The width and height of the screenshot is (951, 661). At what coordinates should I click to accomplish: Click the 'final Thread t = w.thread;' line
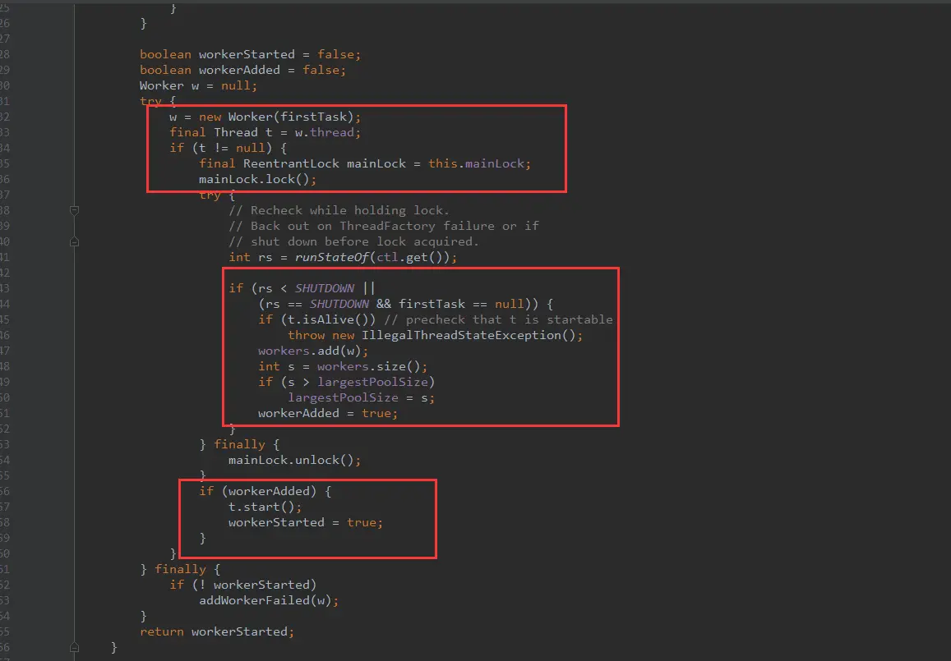coord(265,132)
